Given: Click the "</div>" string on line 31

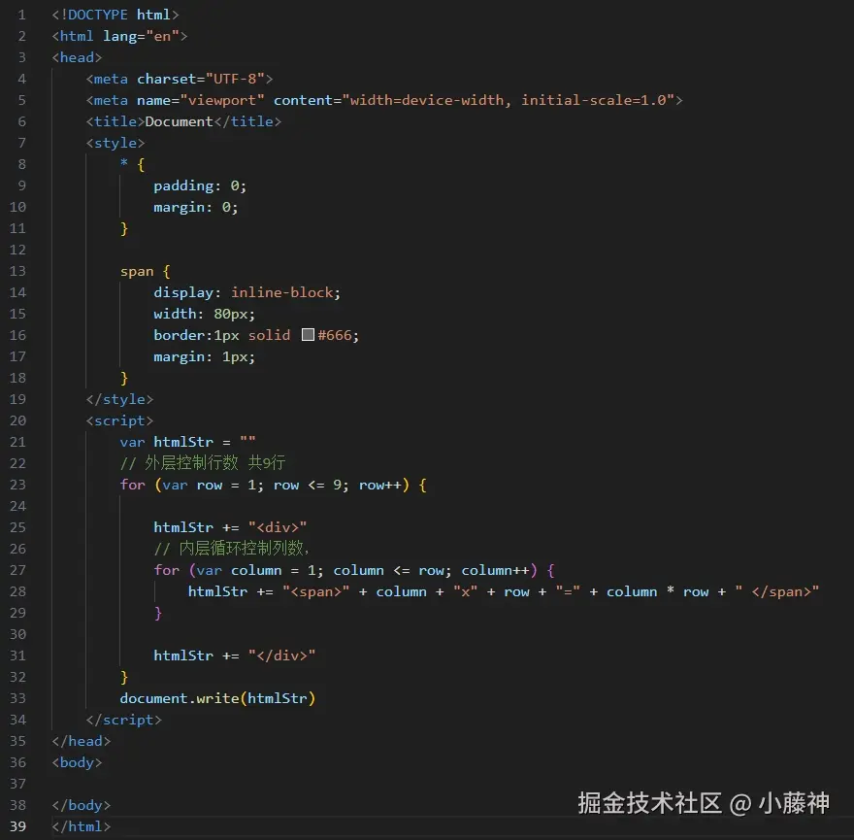Looking at the screenshot, I should 281,655.
